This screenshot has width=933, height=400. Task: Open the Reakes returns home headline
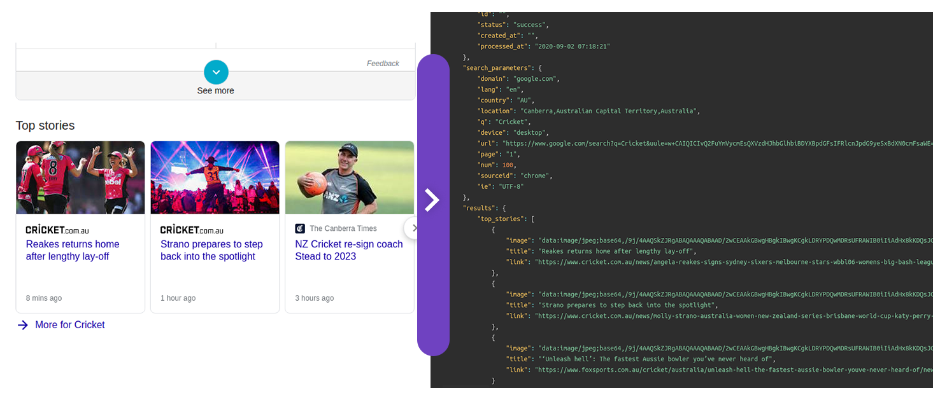(72, 250)
